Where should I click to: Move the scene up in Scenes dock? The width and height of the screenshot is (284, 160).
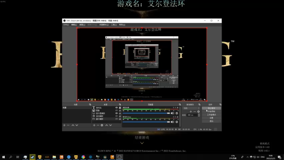tap(73, 125)
